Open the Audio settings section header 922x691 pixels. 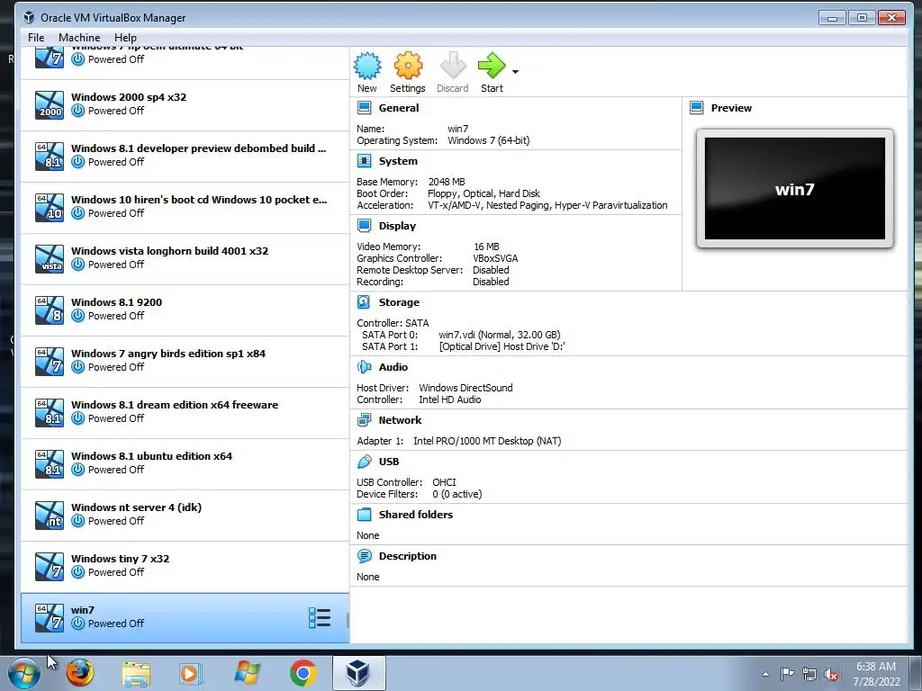point(393,367)
